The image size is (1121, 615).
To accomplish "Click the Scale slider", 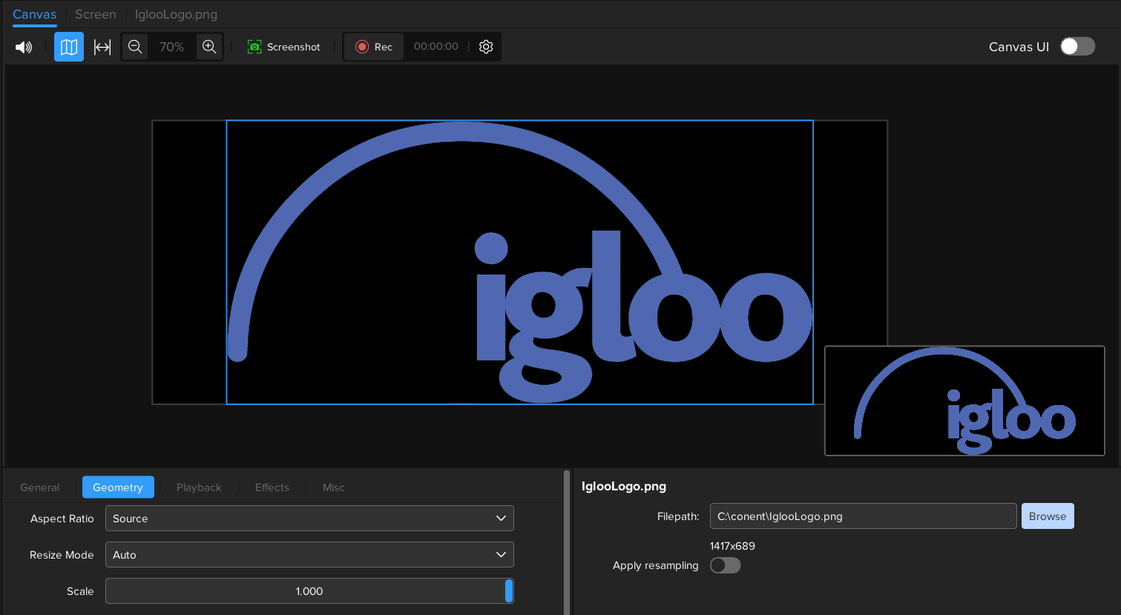I will click(x=309, y=591).
